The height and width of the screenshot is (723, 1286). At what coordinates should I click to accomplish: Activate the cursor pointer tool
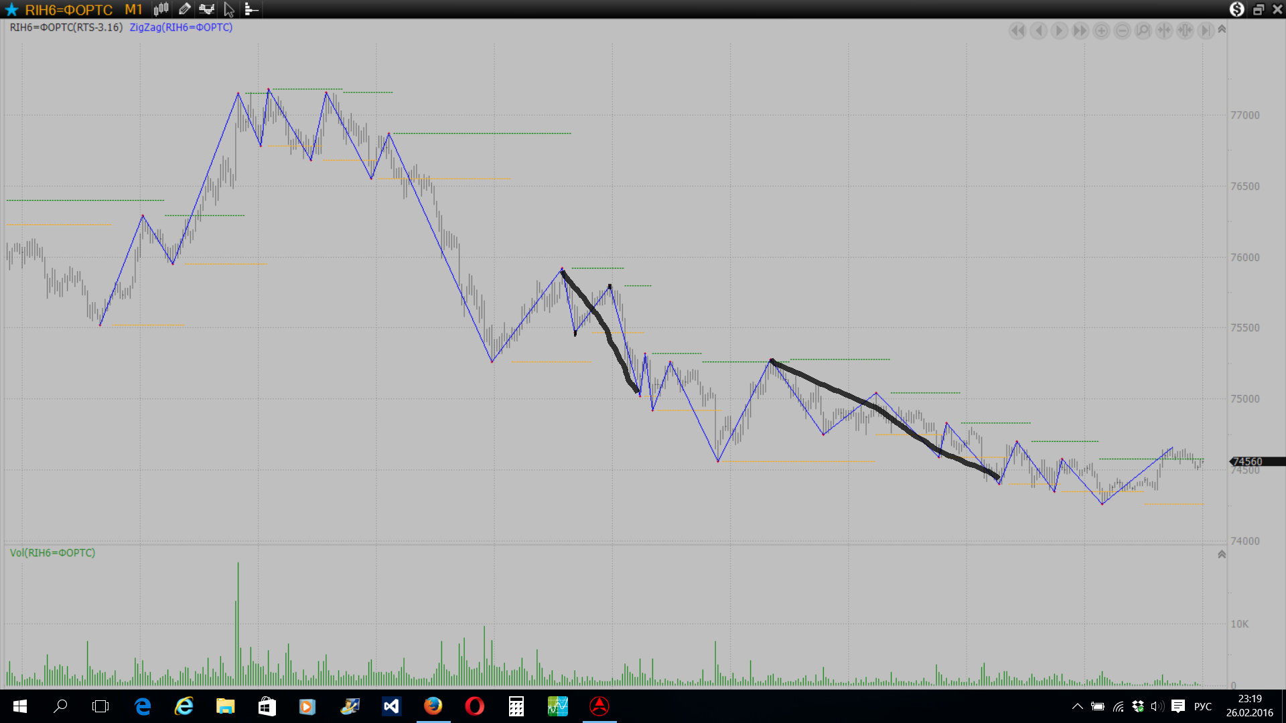click(229, 9)
